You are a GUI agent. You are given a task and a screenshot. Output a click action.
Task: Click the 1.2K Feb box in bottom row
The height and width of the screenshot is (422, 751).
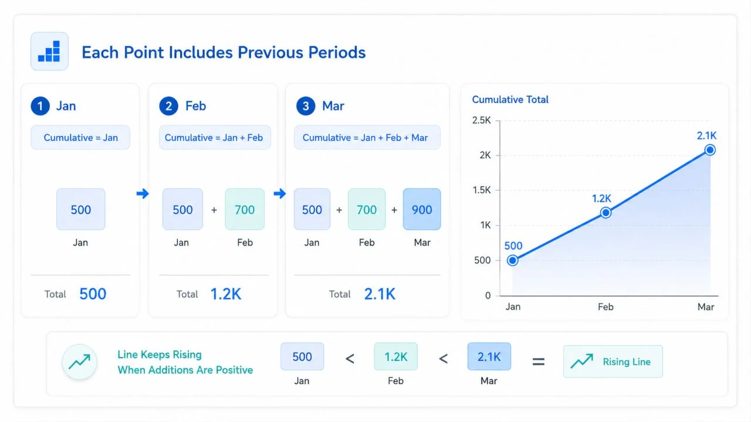point(395,357)
